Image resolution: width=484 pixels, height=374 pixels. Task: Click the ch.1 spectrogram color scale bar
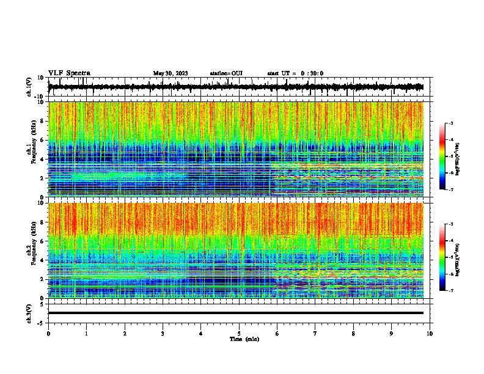click(442, 156)
